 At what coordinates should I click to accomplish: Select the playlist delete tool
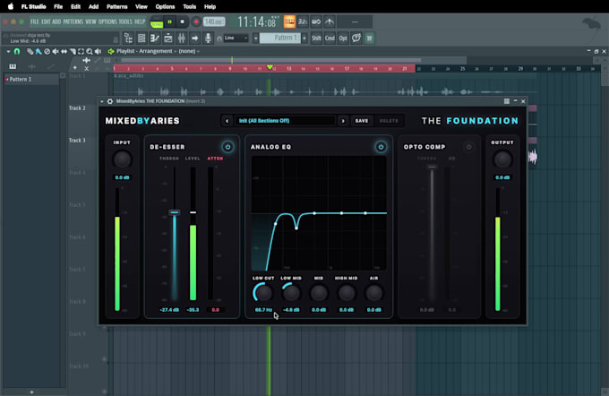[x=47, y=51]
